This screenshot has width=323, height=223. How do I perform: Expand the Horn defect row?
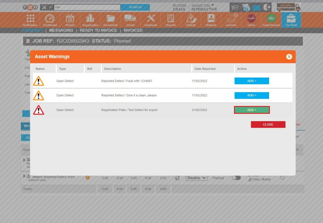click(24, 176)
